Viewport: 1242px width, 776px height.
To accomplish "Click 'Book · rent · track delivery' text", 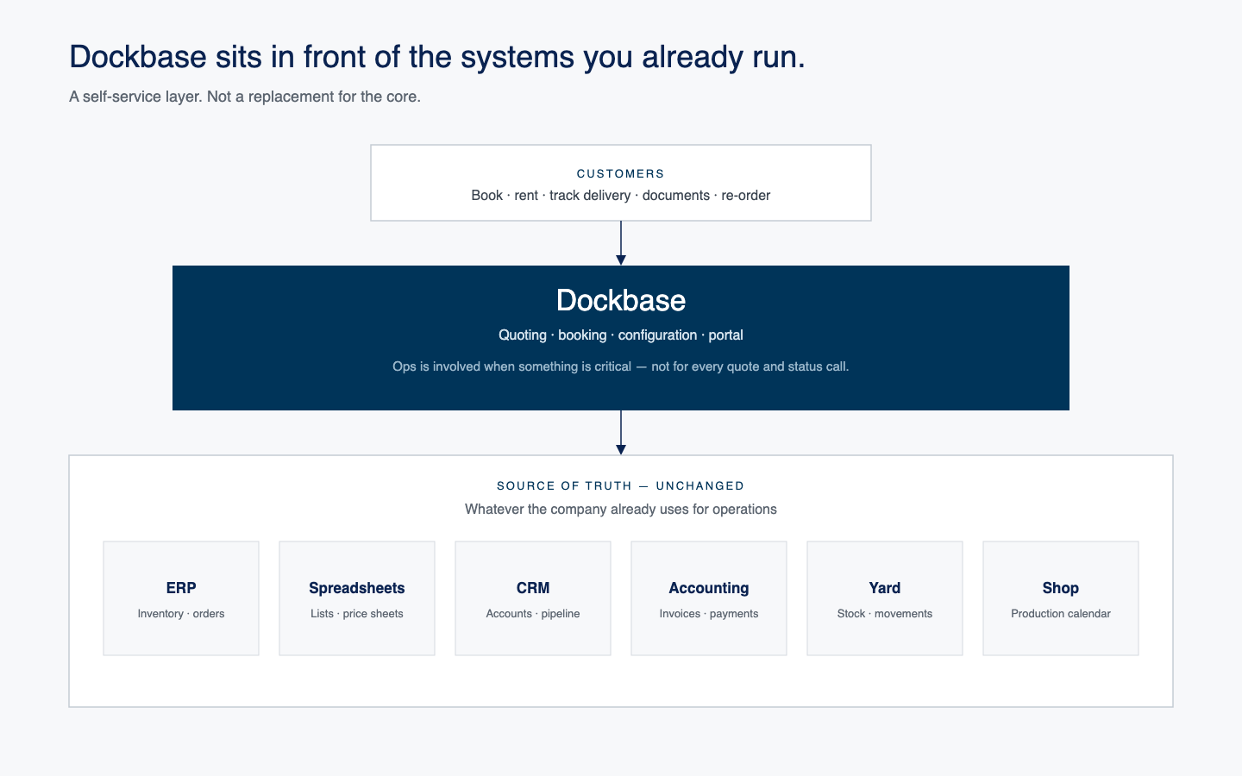I will pyautogui.click(x=621, y=195).
